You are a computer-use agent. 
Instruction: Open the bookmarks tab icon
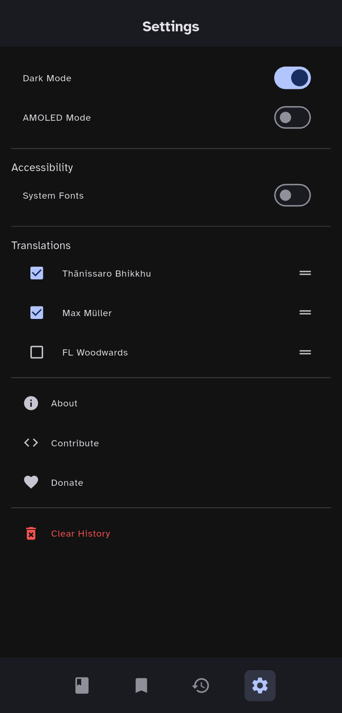coord(141,685)
